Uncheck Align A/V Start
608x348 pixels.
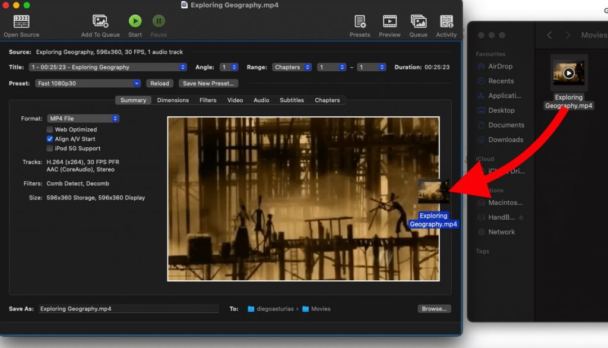tap(50, 139)
